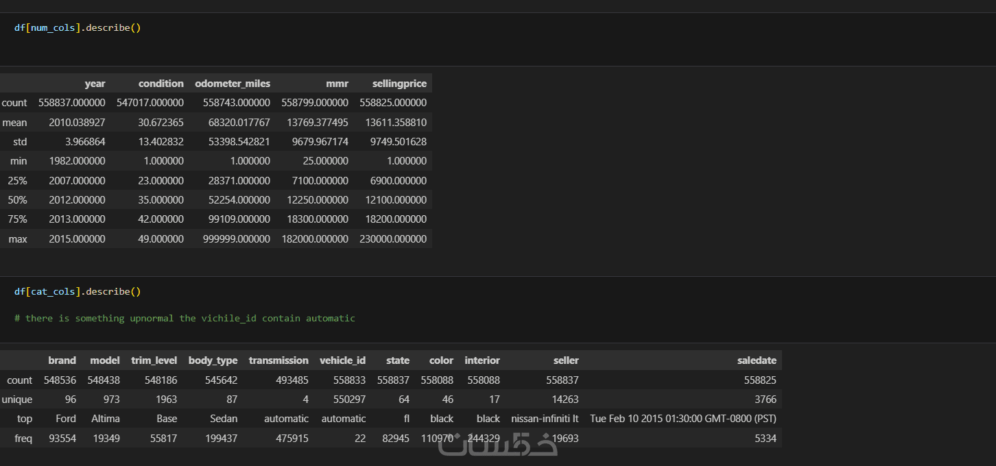Select the 'sellingprice' column header
The height and width of the screenshot is (466, 996).
click(x=400, y=84)
